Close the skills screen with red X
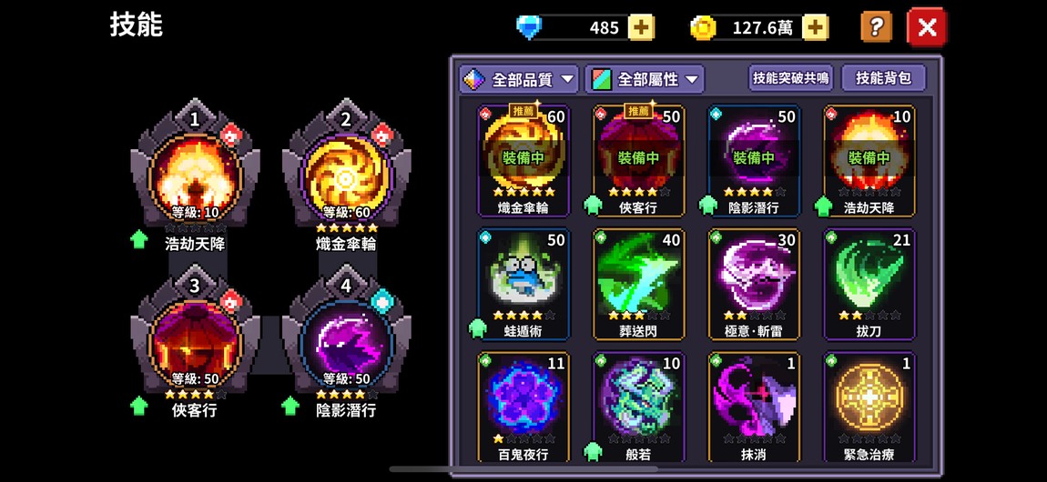1047x482 pixels. (927, 26)
